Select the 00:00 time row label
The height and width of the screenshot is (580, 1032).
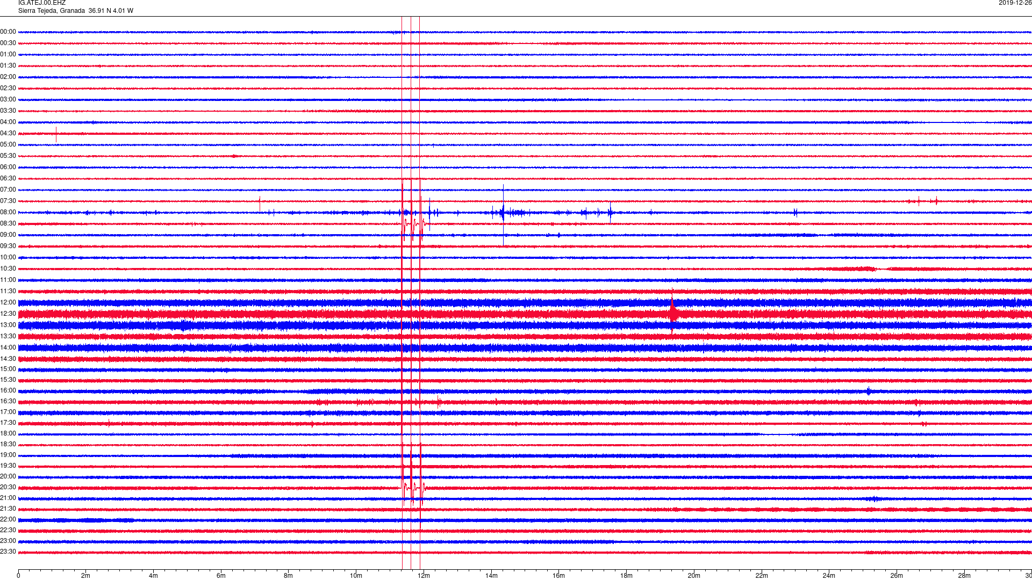pyautogui.click(x=8, y=32)
